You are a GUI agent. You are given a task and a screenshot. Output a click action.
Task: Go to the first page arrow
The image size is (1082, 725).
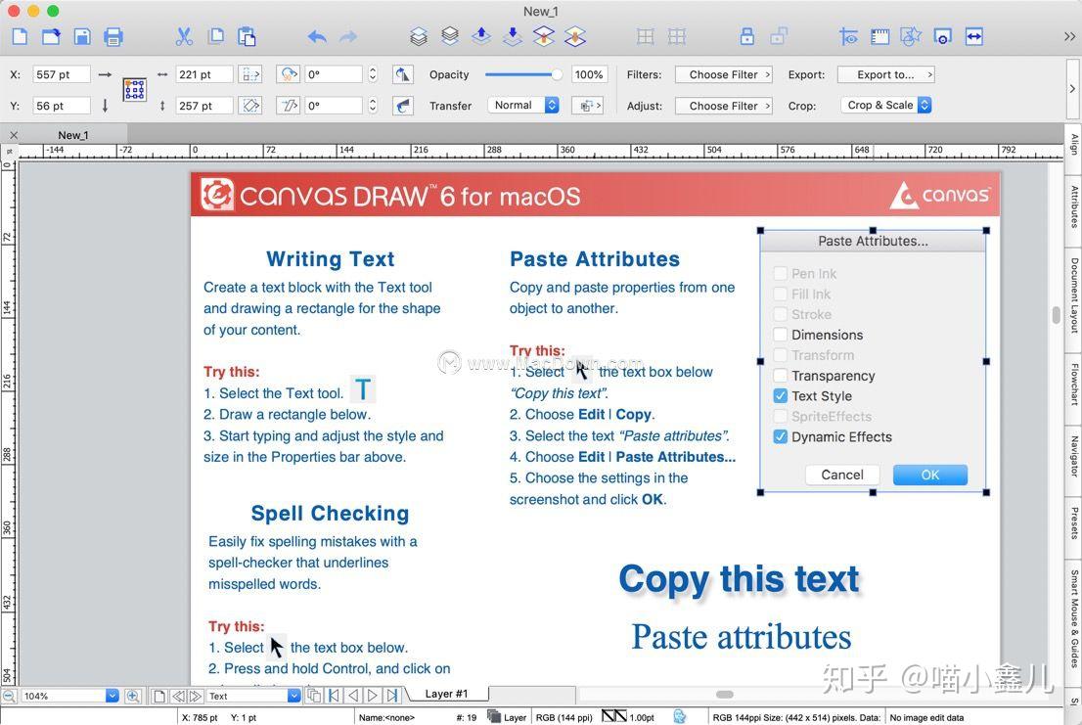(334, 696)
